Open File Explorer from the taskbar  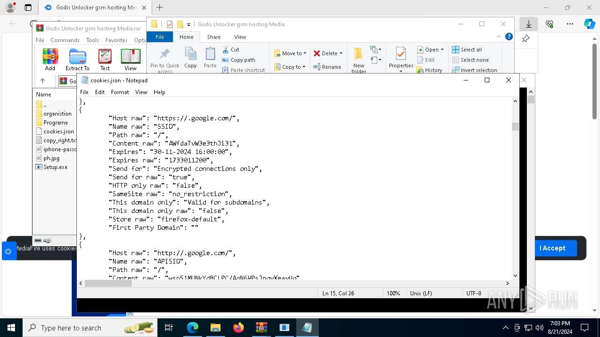pos(215,328)
